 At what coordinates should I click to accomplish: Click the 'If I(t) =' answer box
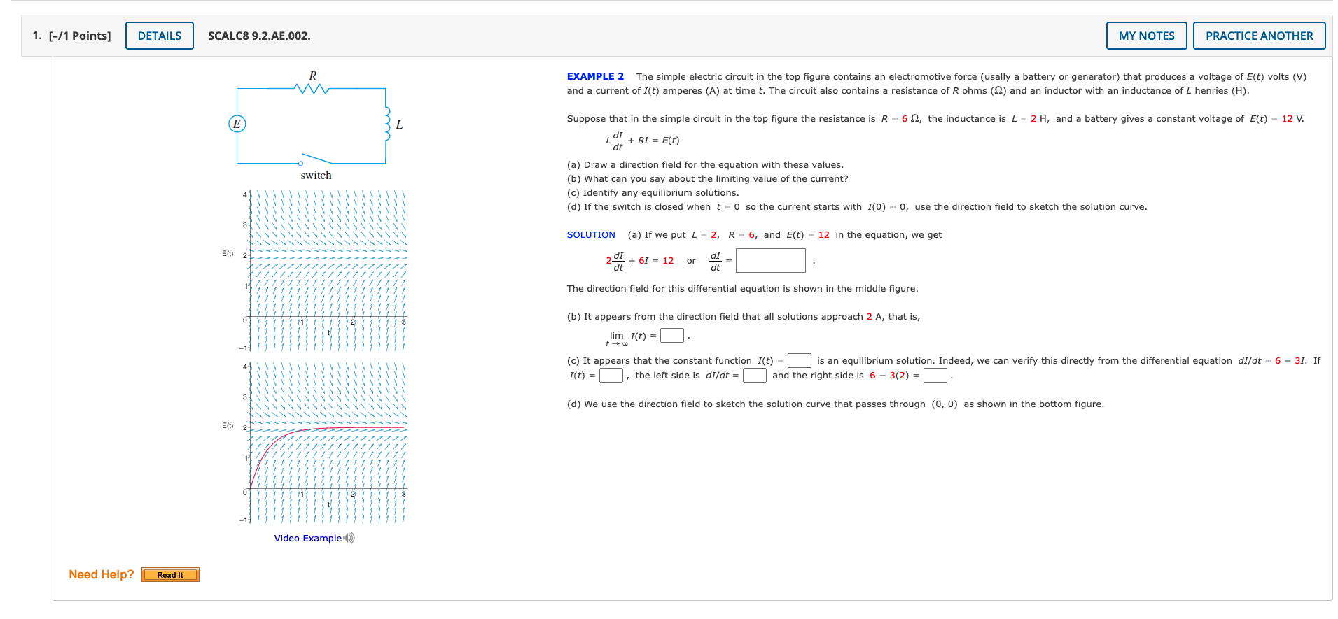611,376
